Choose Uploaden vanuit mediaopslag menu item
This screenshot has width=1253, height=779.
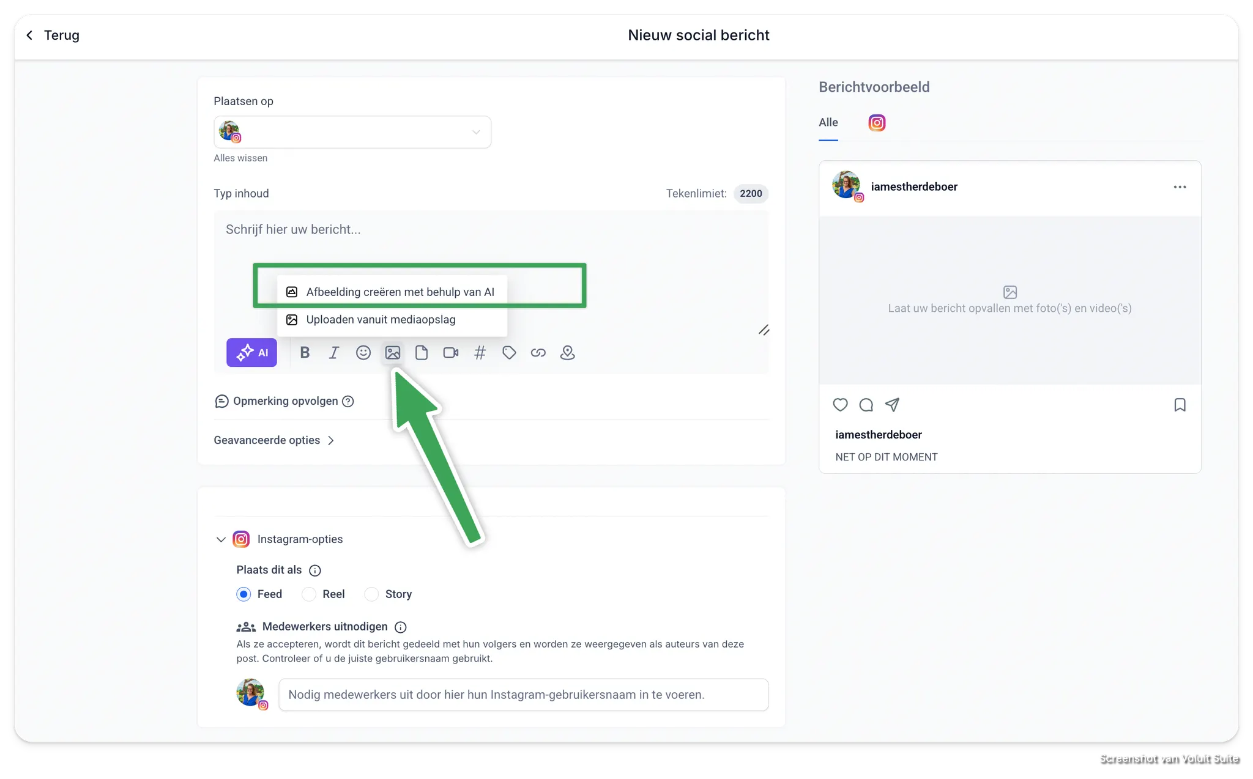380,320
